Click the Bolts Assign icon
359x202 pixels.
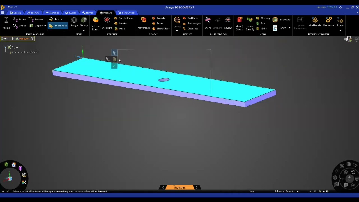tap(74, 22)
